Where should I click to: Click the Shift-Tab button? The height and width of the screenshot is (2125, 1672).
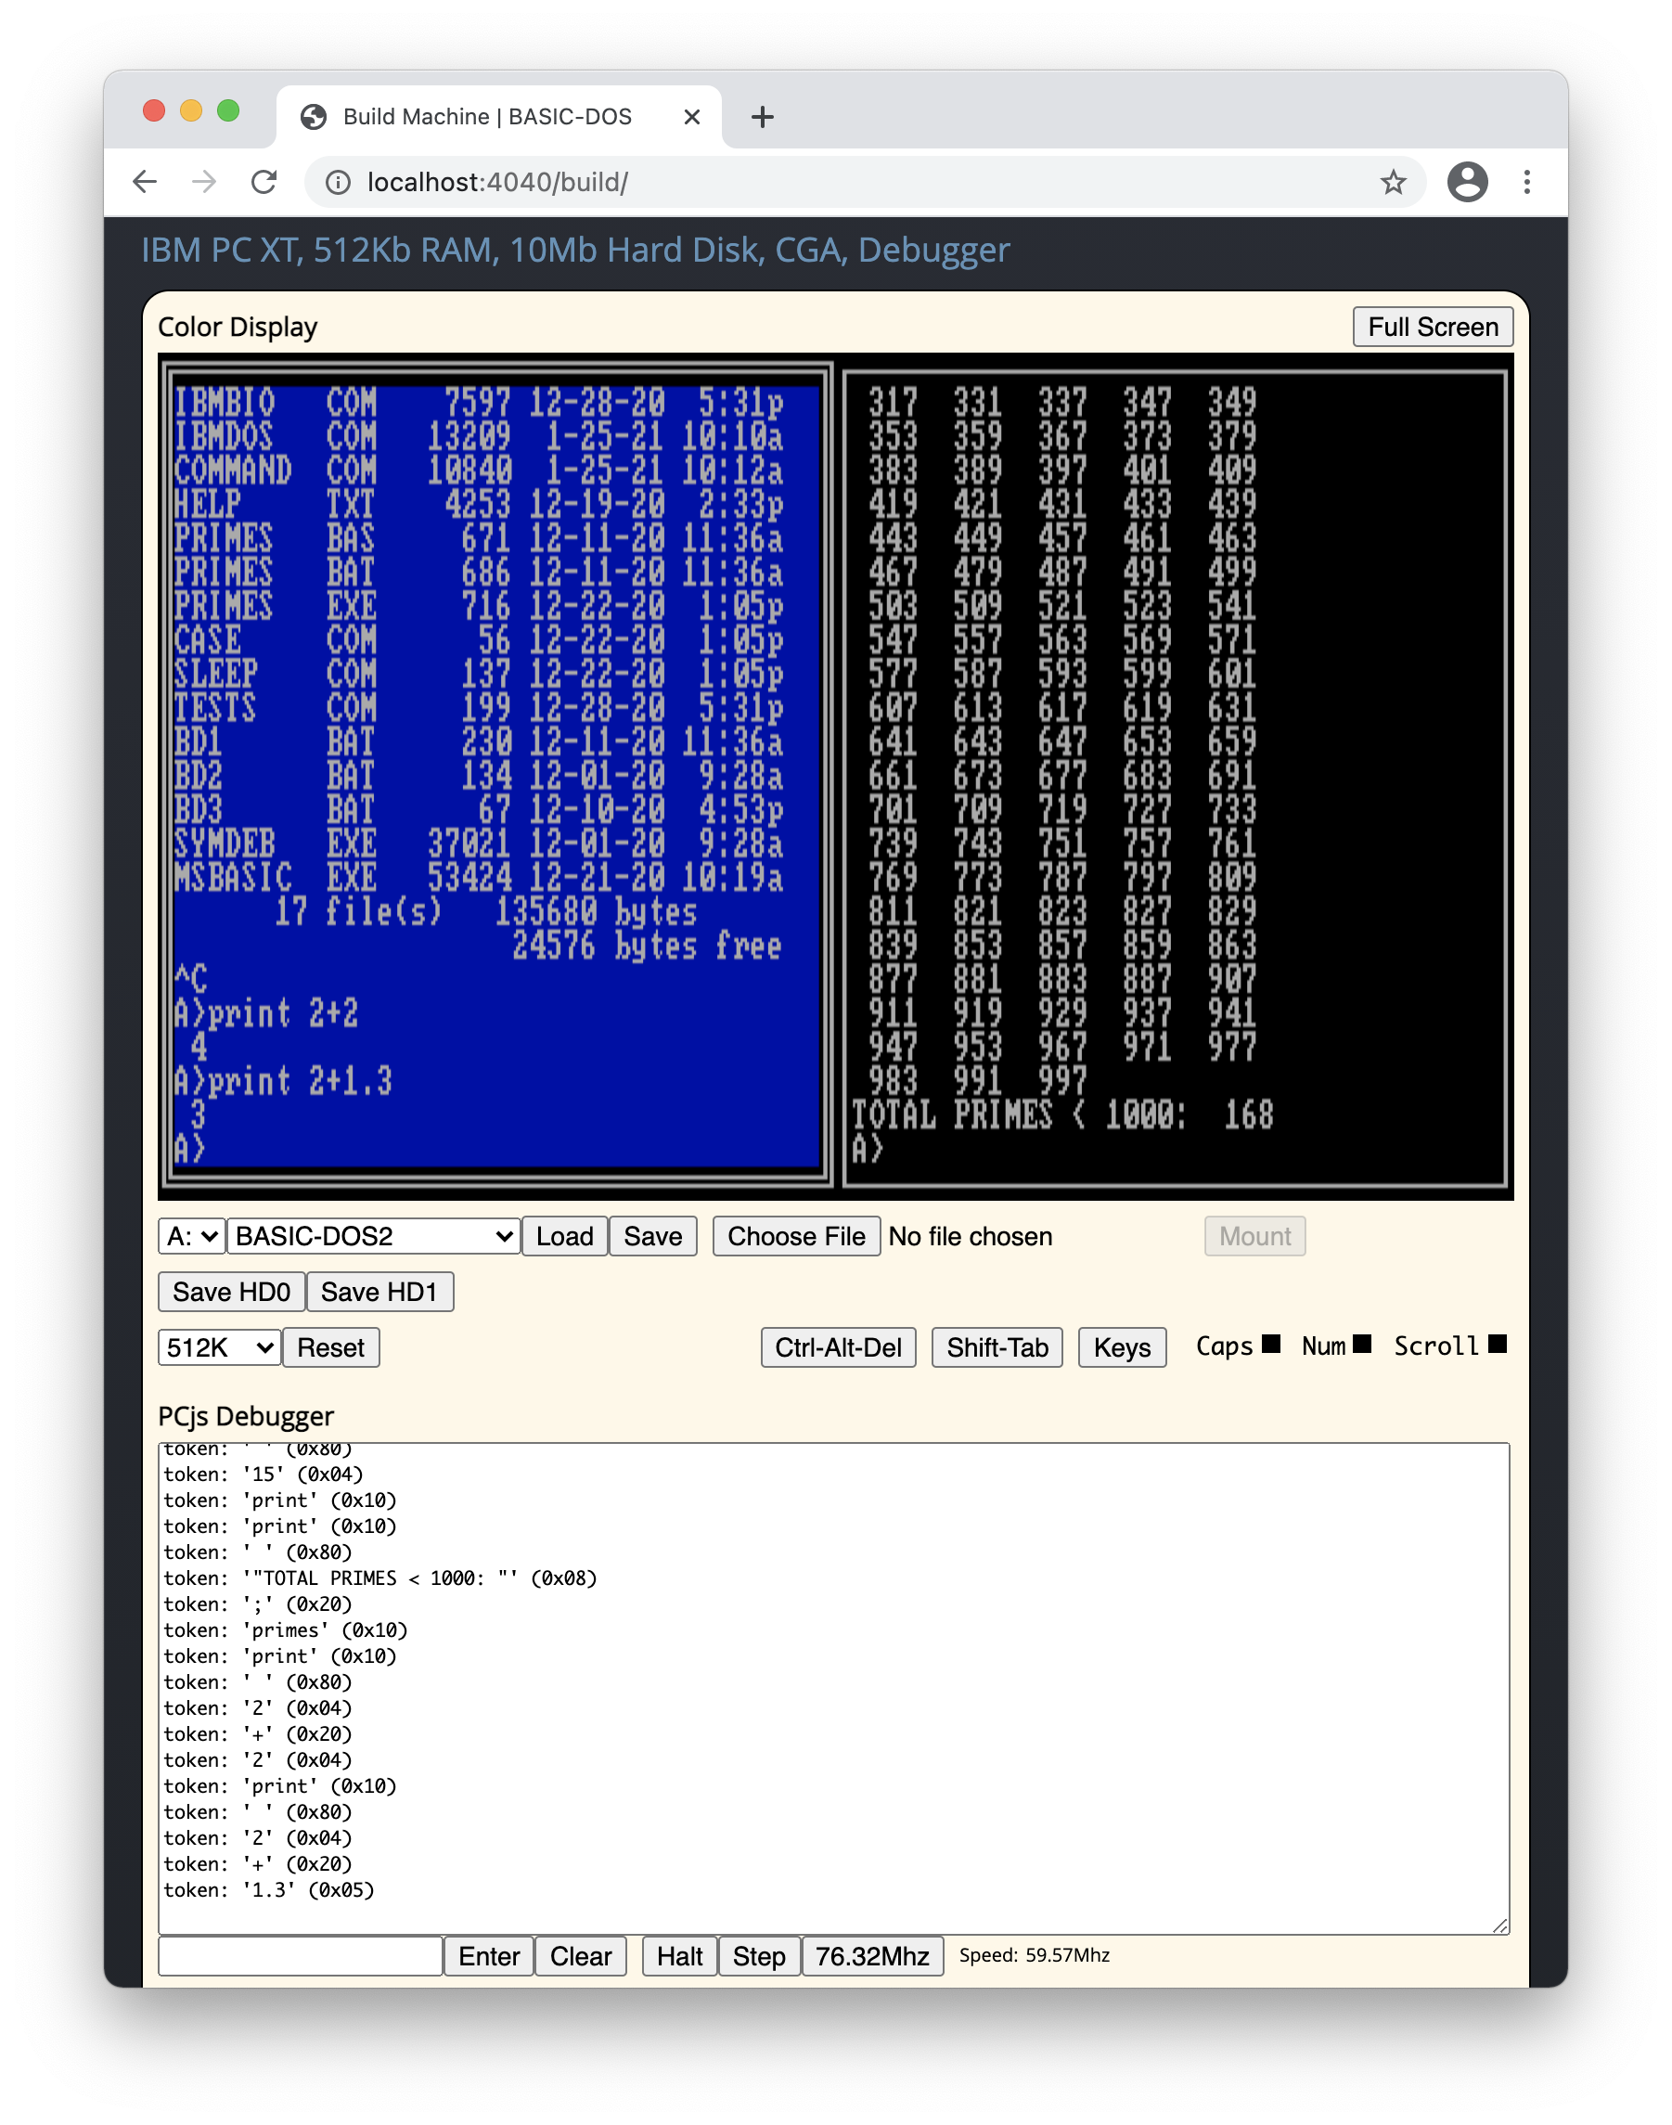pyautogui.click(x=997, y=1347)
